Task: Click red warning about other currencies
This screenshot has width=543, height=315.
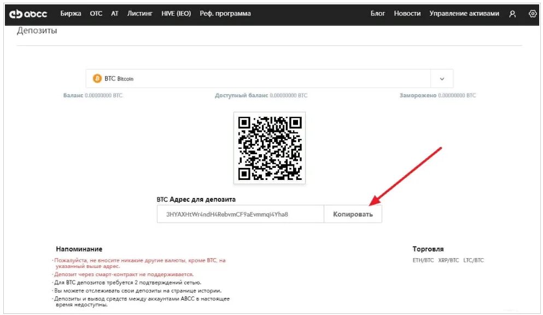Action: 139,263
